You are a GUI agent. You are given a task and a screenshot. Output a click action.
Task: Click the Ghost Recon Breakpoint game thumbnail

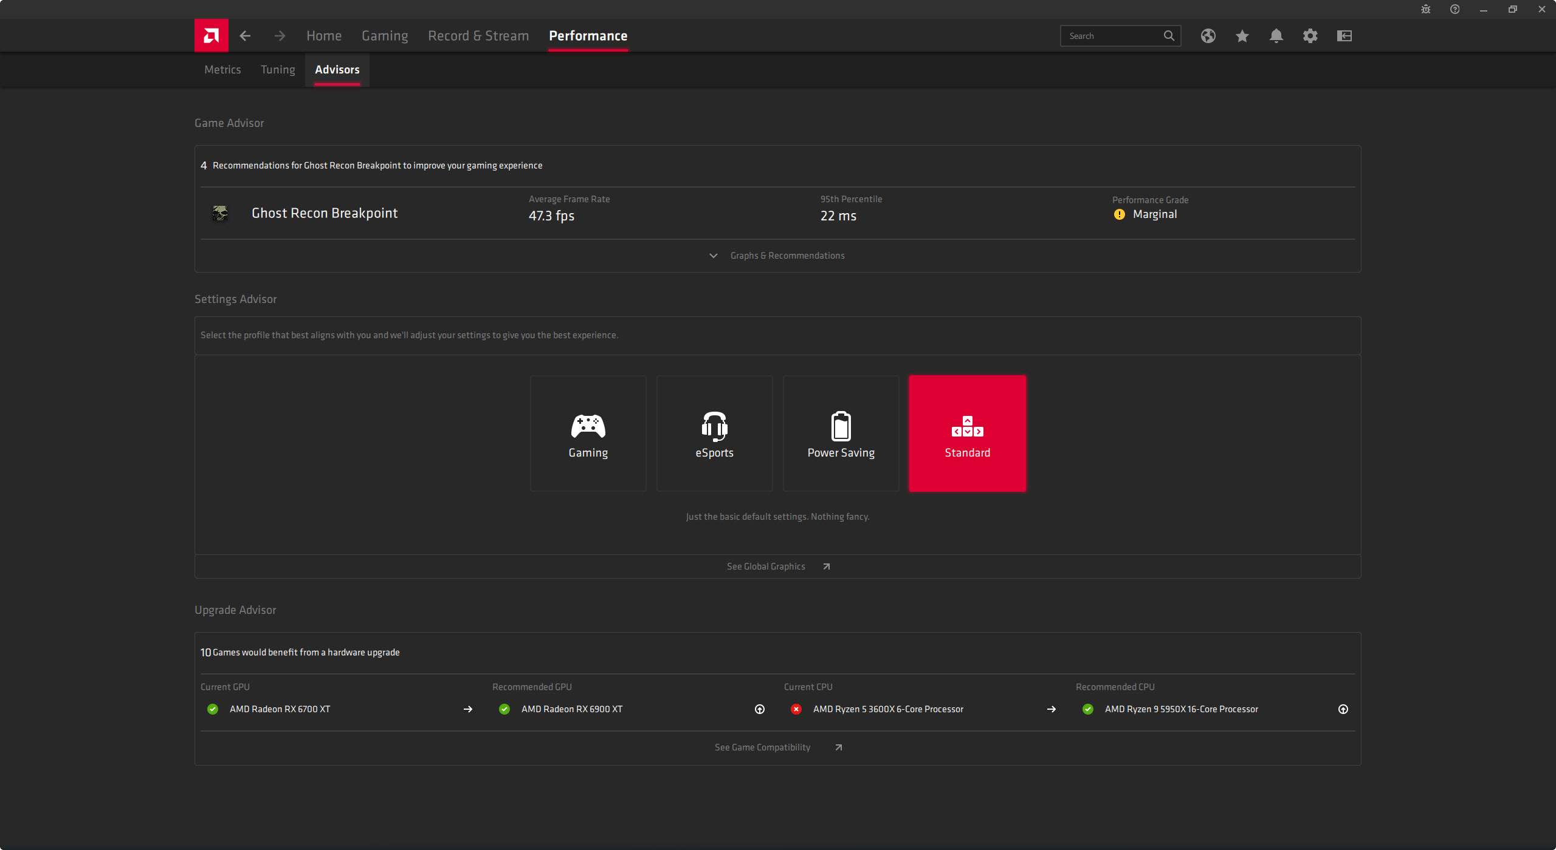click(x=220, y=214)
